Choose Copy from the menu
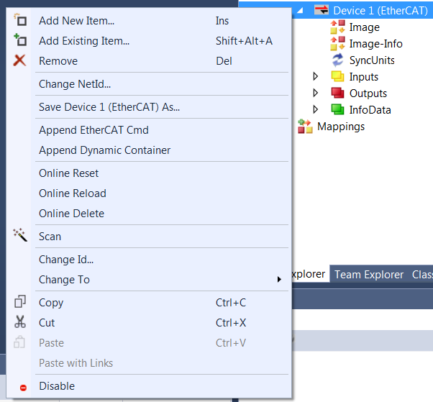This screenshot has height=402, width=433. click(148, 303)
